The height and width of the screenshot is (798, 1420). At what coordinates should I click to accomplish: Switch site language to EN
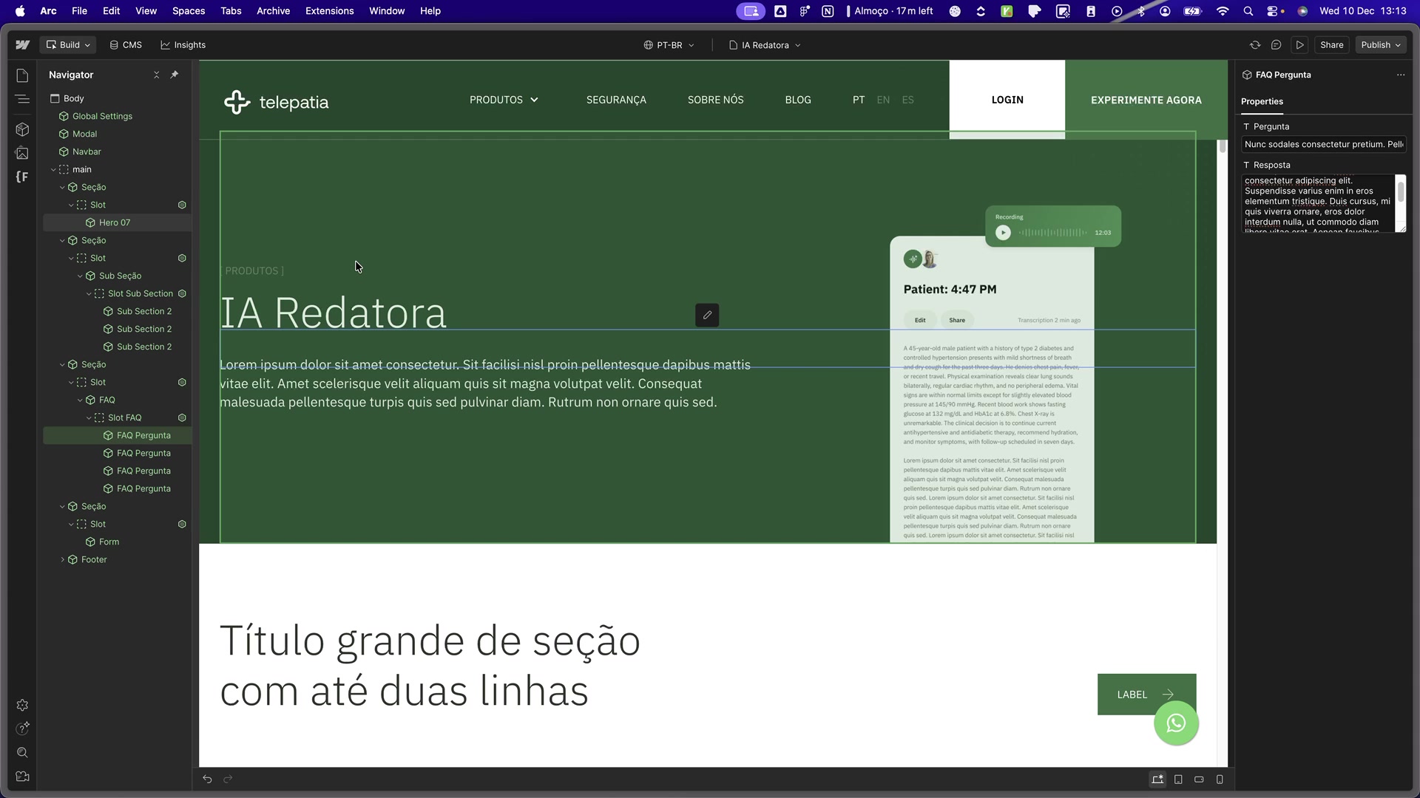click(883, 100)
